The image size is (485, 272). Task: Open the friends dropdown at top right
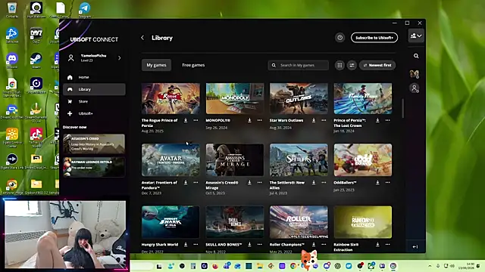click(416, 36)
